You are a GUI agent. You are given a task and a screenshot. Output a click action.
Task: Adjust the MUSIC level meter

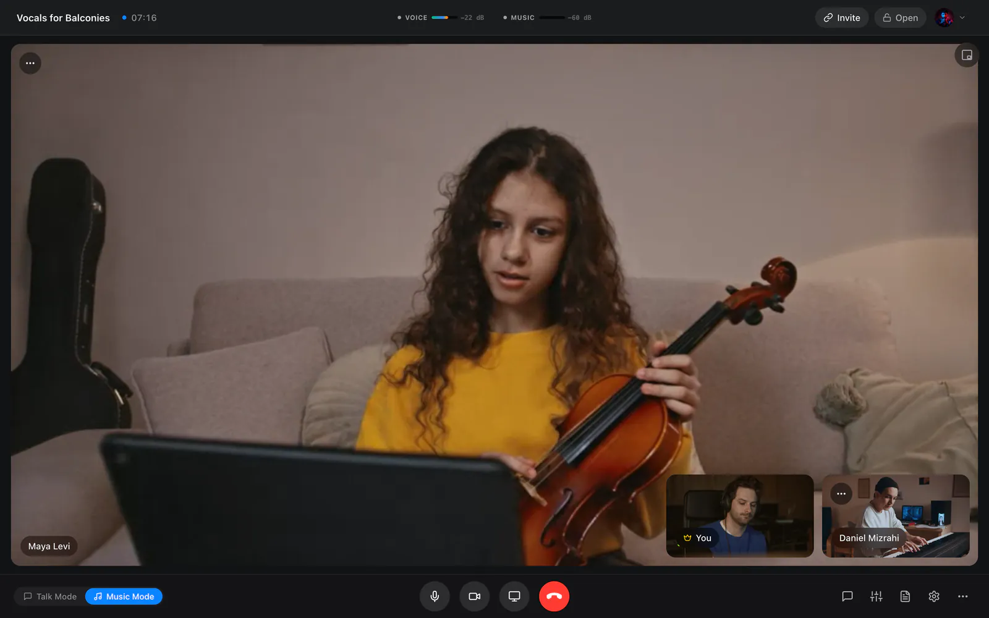[x=552, y=18]
